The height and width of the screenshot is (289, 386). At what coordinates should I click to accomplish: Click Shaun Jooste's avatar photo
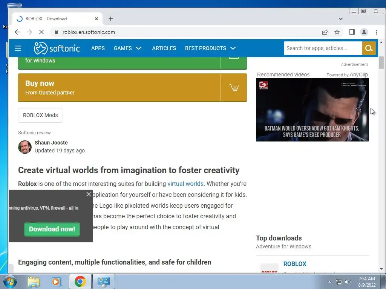click(25, 147)
